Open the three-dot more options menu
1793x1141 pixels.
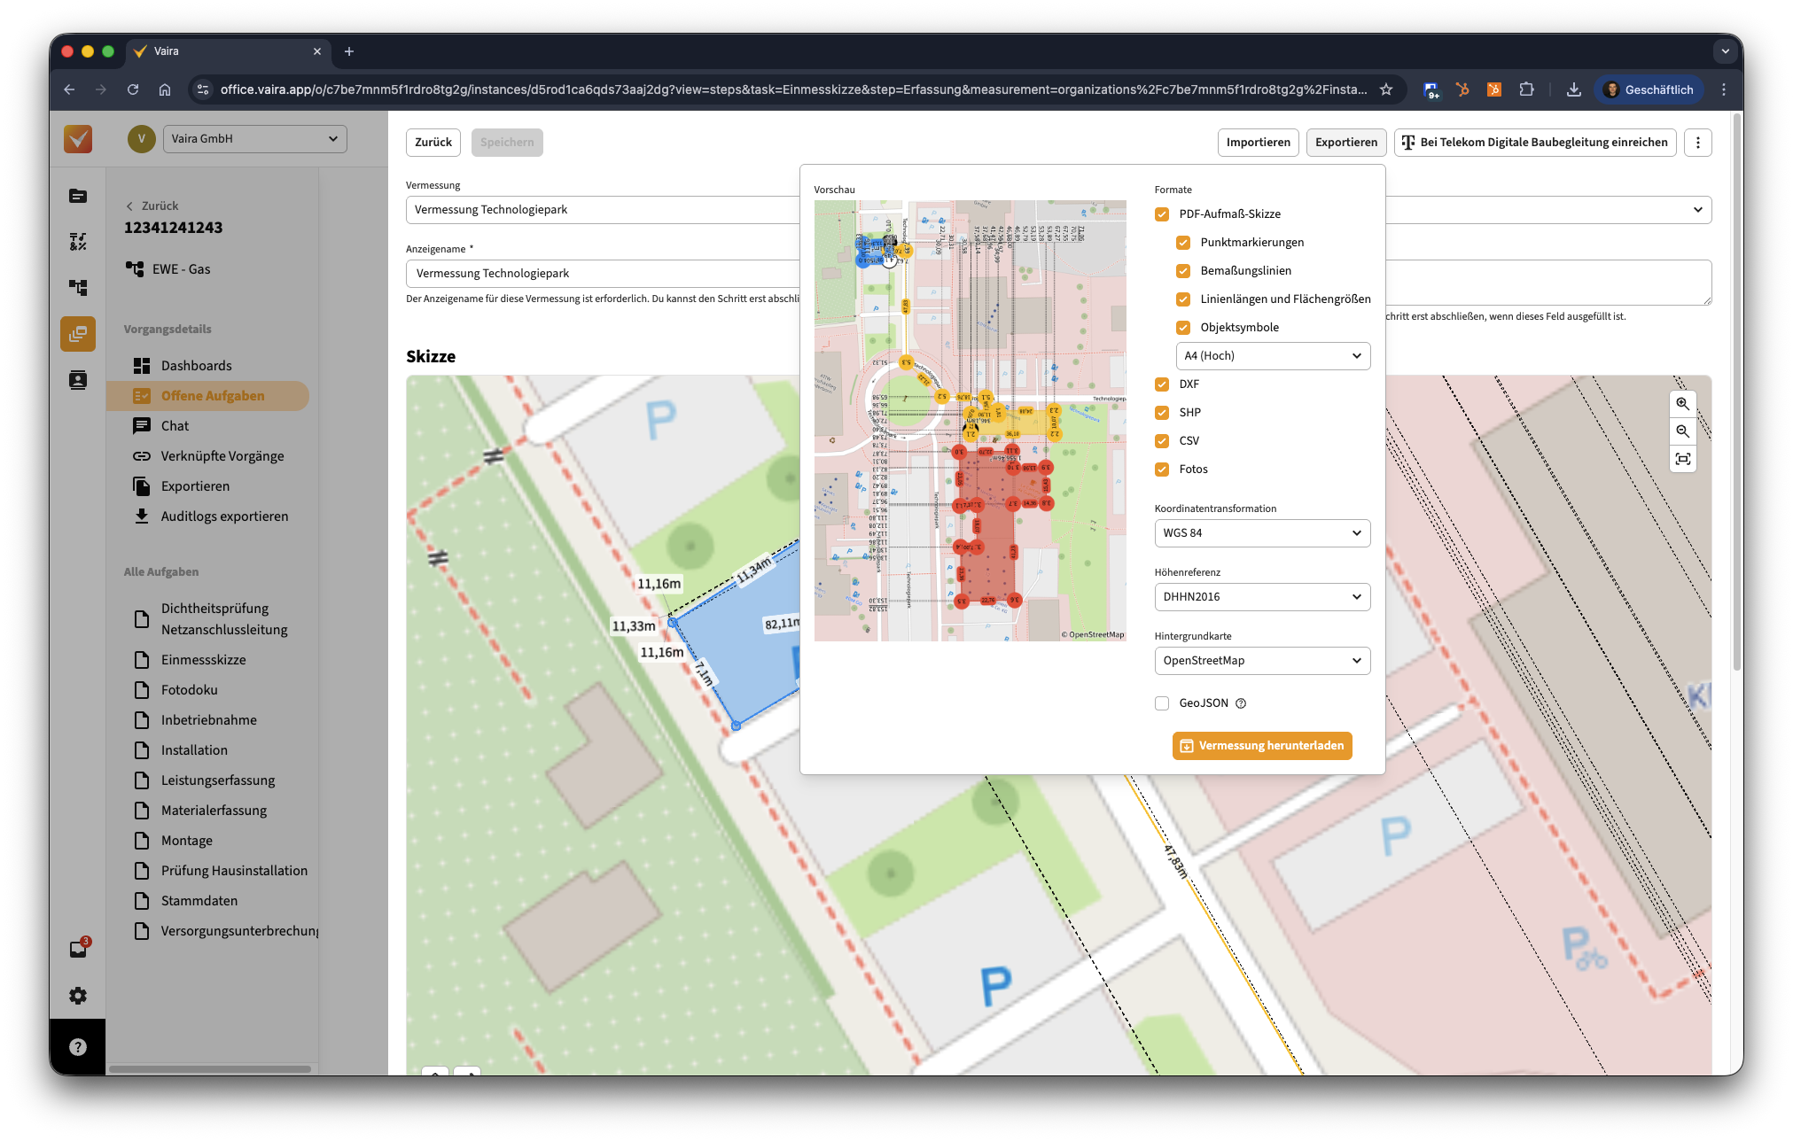click(x=1697, y=143)
